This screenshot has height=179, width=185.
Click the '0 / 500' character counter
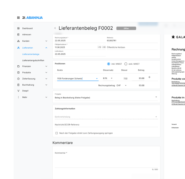point(155,169)
